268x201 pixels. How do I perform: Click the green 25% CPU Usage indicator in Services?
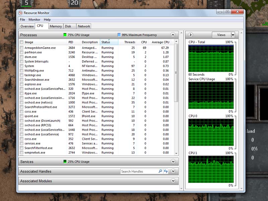click(x=65, y=161)
